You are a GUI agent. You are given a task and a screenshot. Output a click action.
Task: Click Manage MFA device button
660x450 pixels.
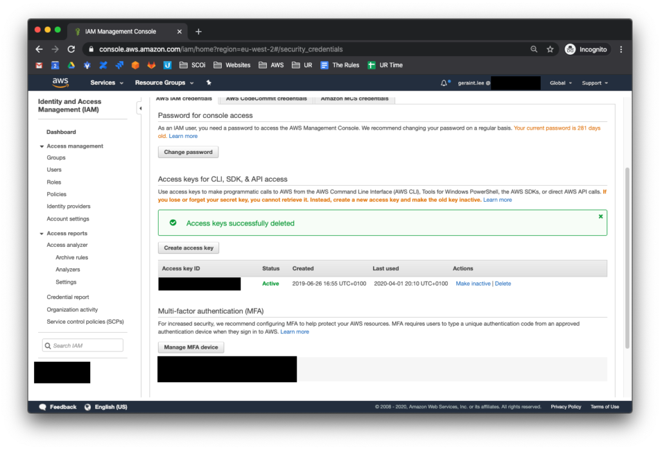coord(191,347)
